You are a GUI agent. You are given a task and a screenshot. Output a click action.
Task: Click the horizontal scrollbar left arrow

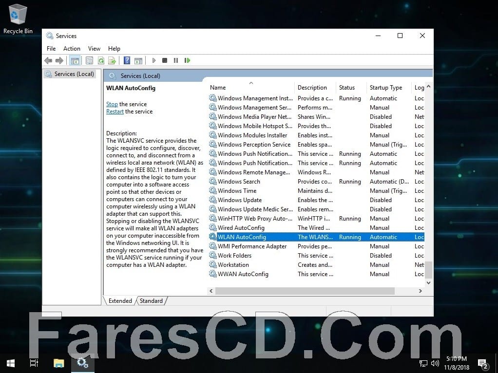tap(211, 291)
